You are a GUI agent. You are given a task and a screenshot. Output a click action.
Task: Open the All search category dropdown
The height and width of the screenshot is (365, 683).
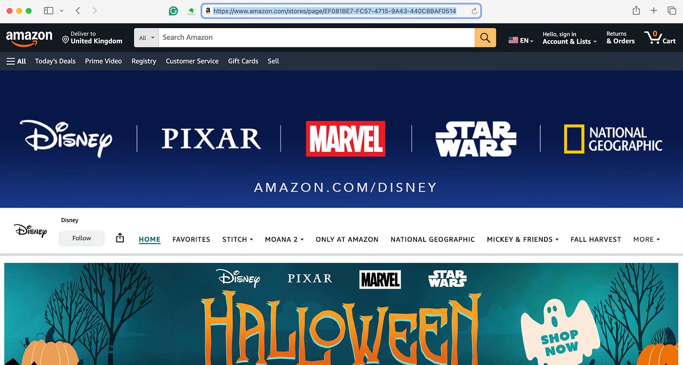coord(146,37)
